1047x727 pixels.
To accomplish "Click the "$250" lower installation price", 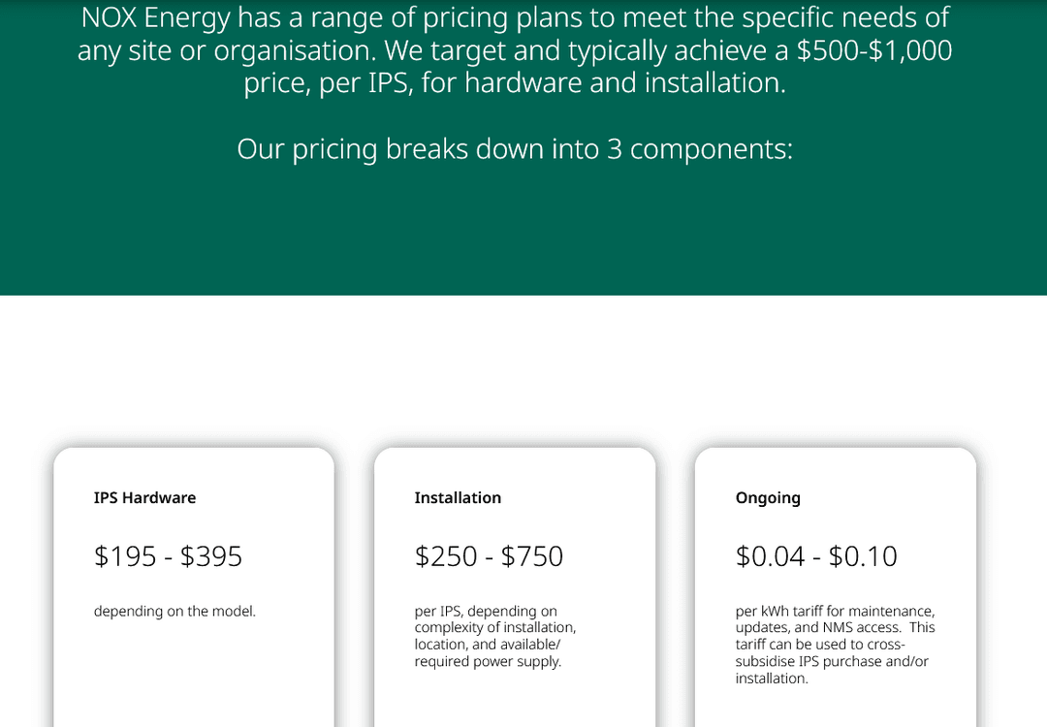I will [x=446, y=556].
